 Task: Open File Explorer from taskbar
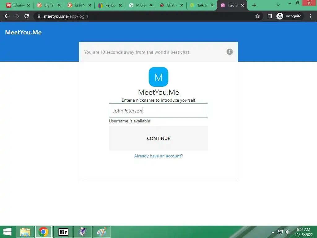point(25,232)
